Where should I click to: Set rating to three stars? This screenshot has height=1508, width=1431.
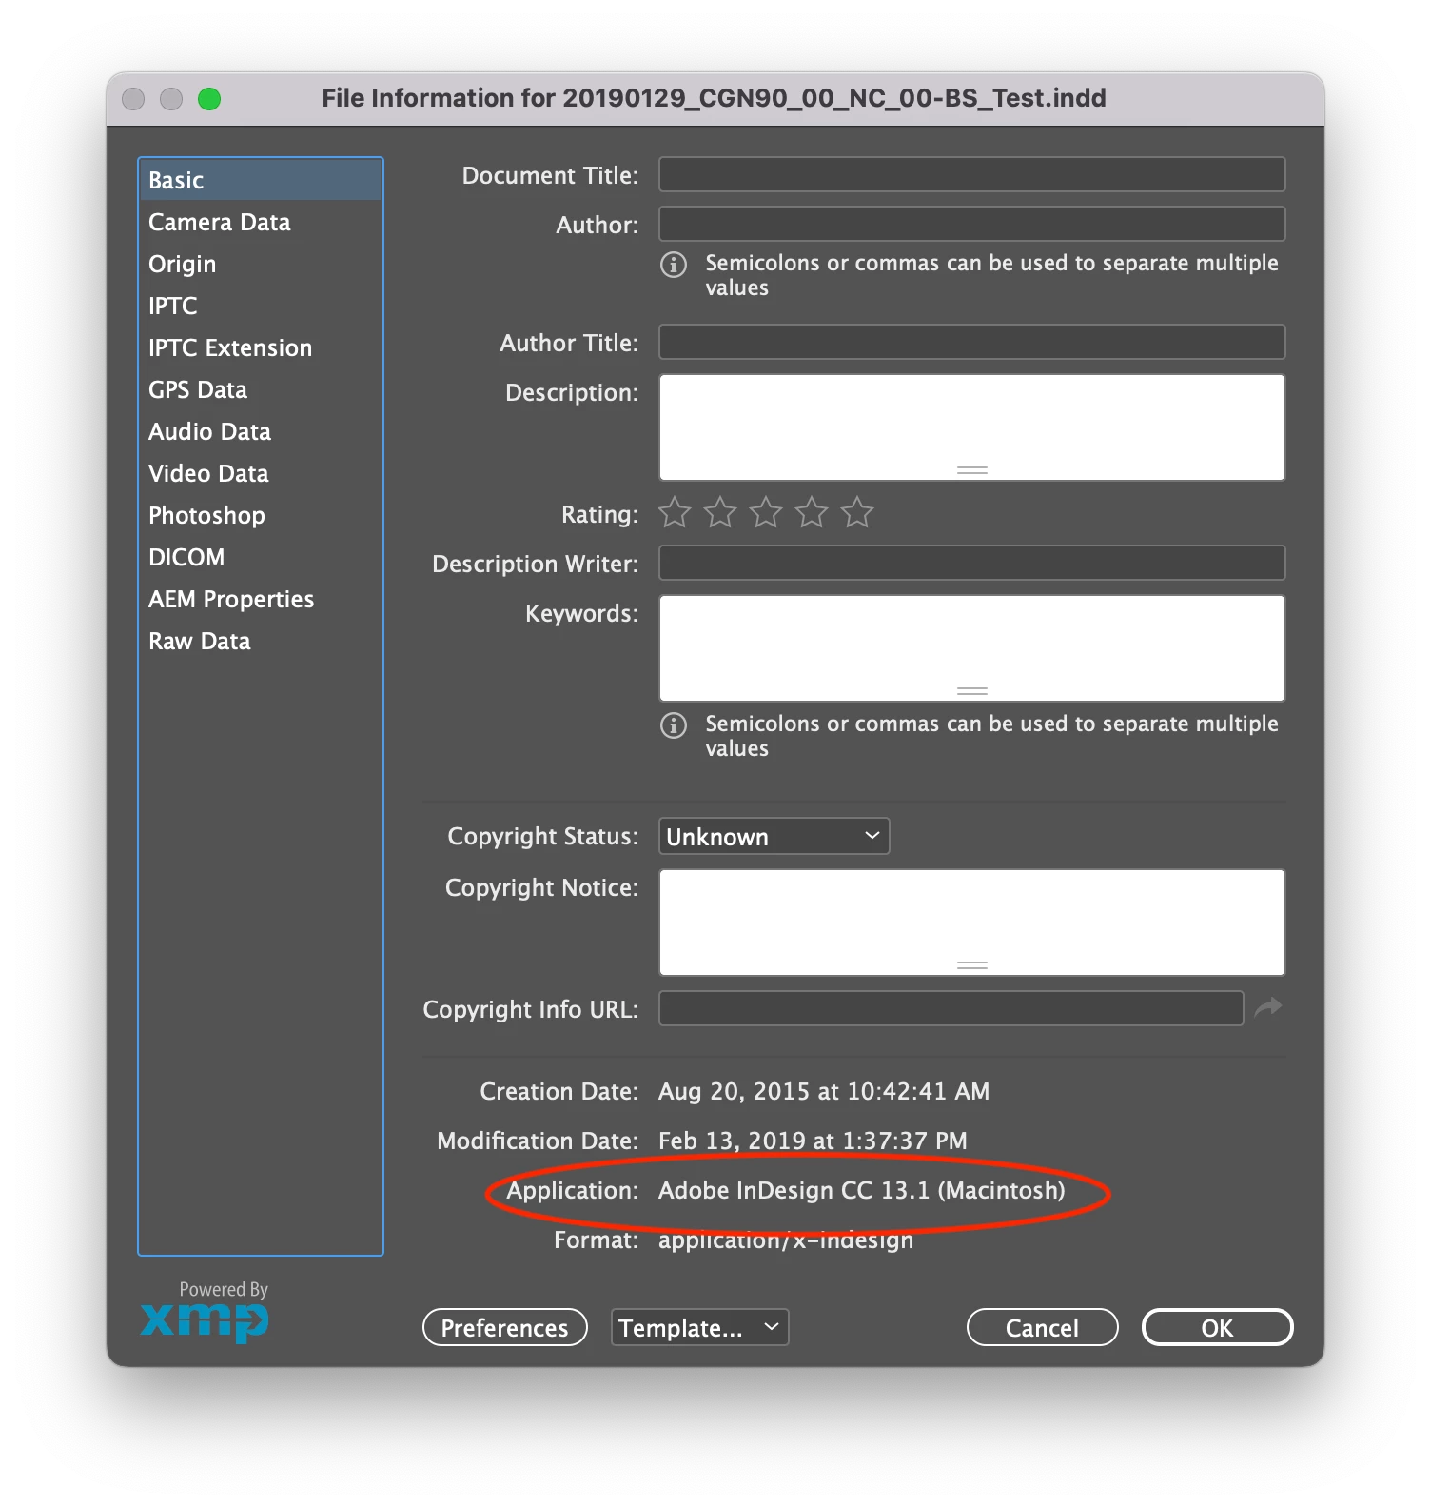[766, 512]
